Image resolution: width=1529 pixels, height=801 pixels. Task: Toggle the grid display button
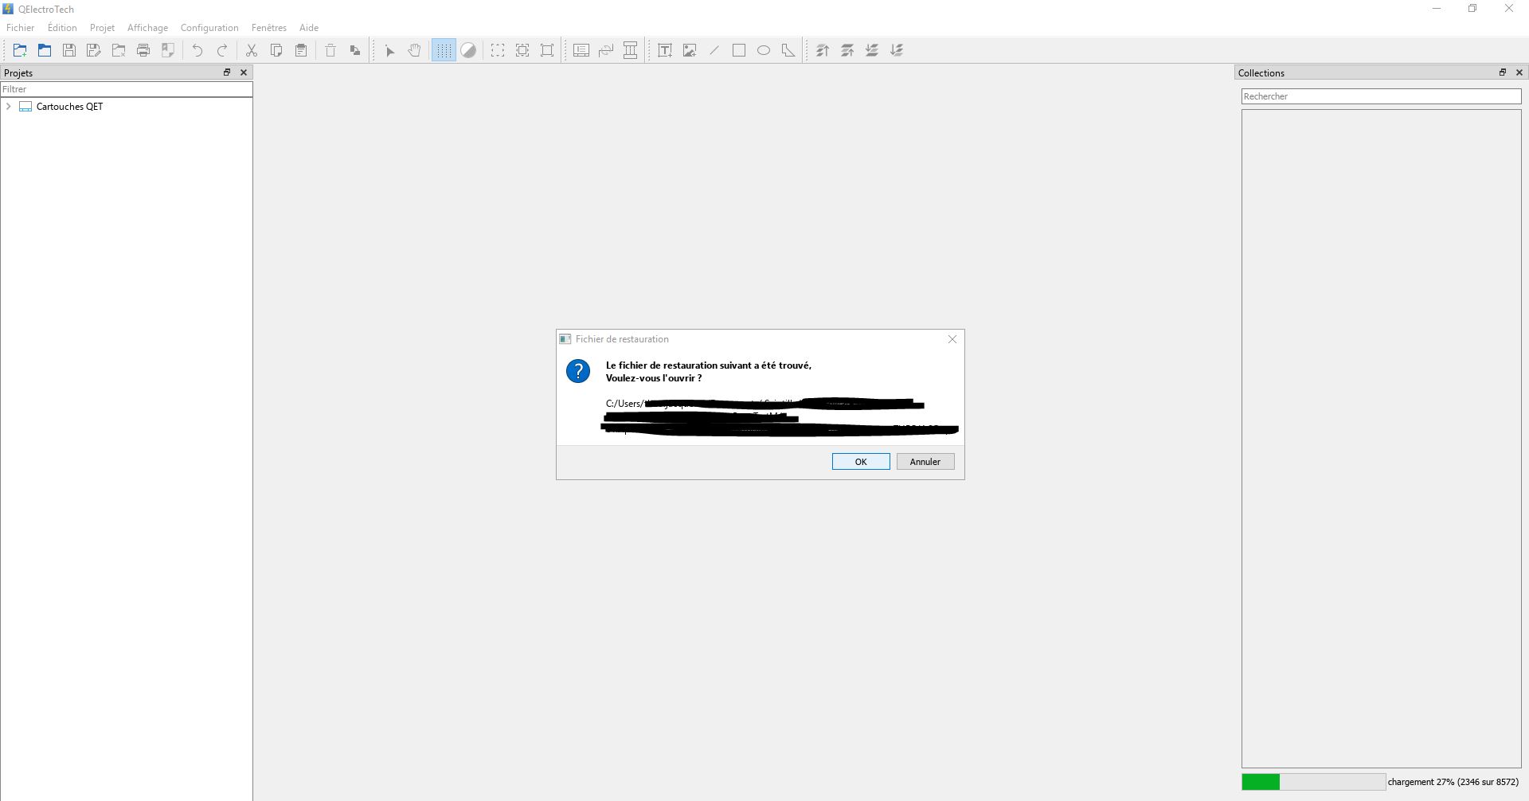(444, 50)
